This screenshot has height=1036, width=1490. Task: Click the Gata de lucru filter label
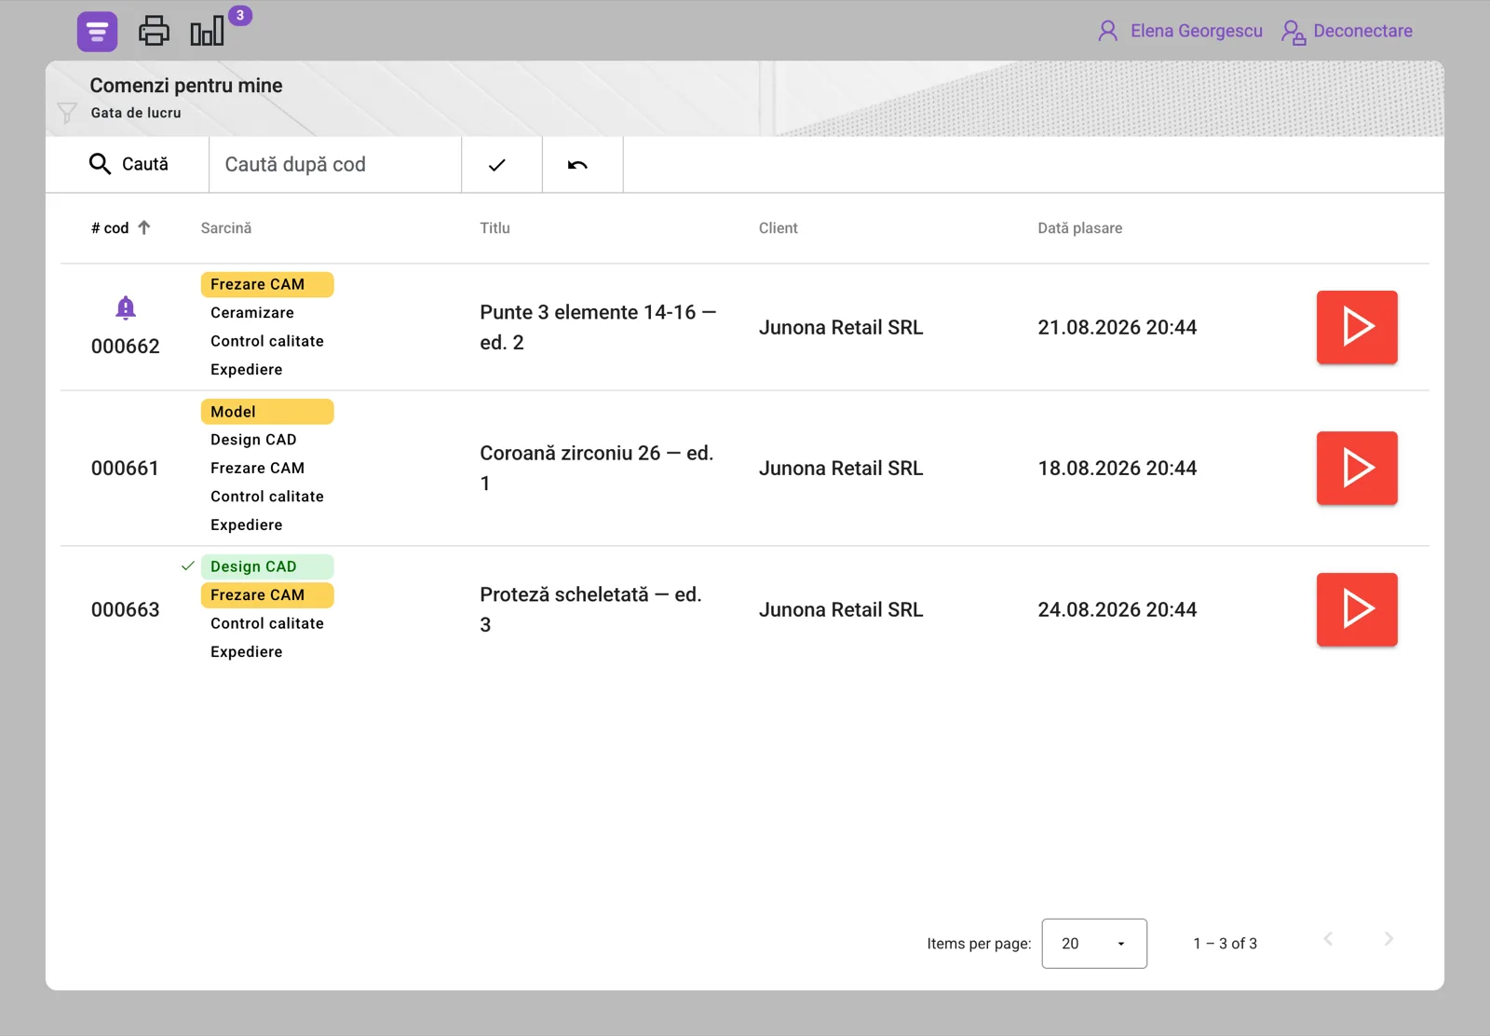(x=136, y=113)
